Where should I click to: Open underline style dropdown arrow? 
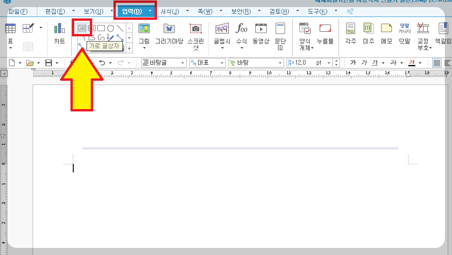[x=383, y=63]
